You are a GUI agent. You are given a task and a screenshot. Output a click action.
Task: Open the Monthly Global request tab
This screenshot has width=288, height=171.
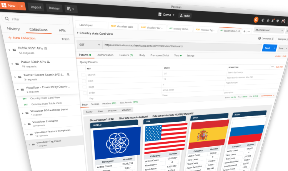point(179,29)
